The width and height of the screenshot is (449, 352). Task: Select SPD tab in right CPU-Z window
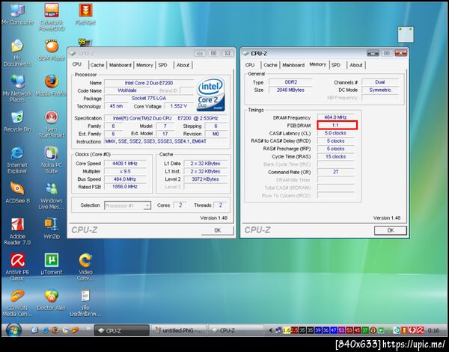pos(336,65)
